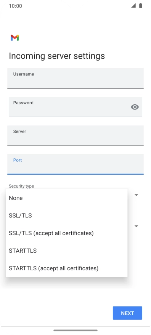Select None security option
The height and width of the screenshot is (335, 151).
point(66,198)
